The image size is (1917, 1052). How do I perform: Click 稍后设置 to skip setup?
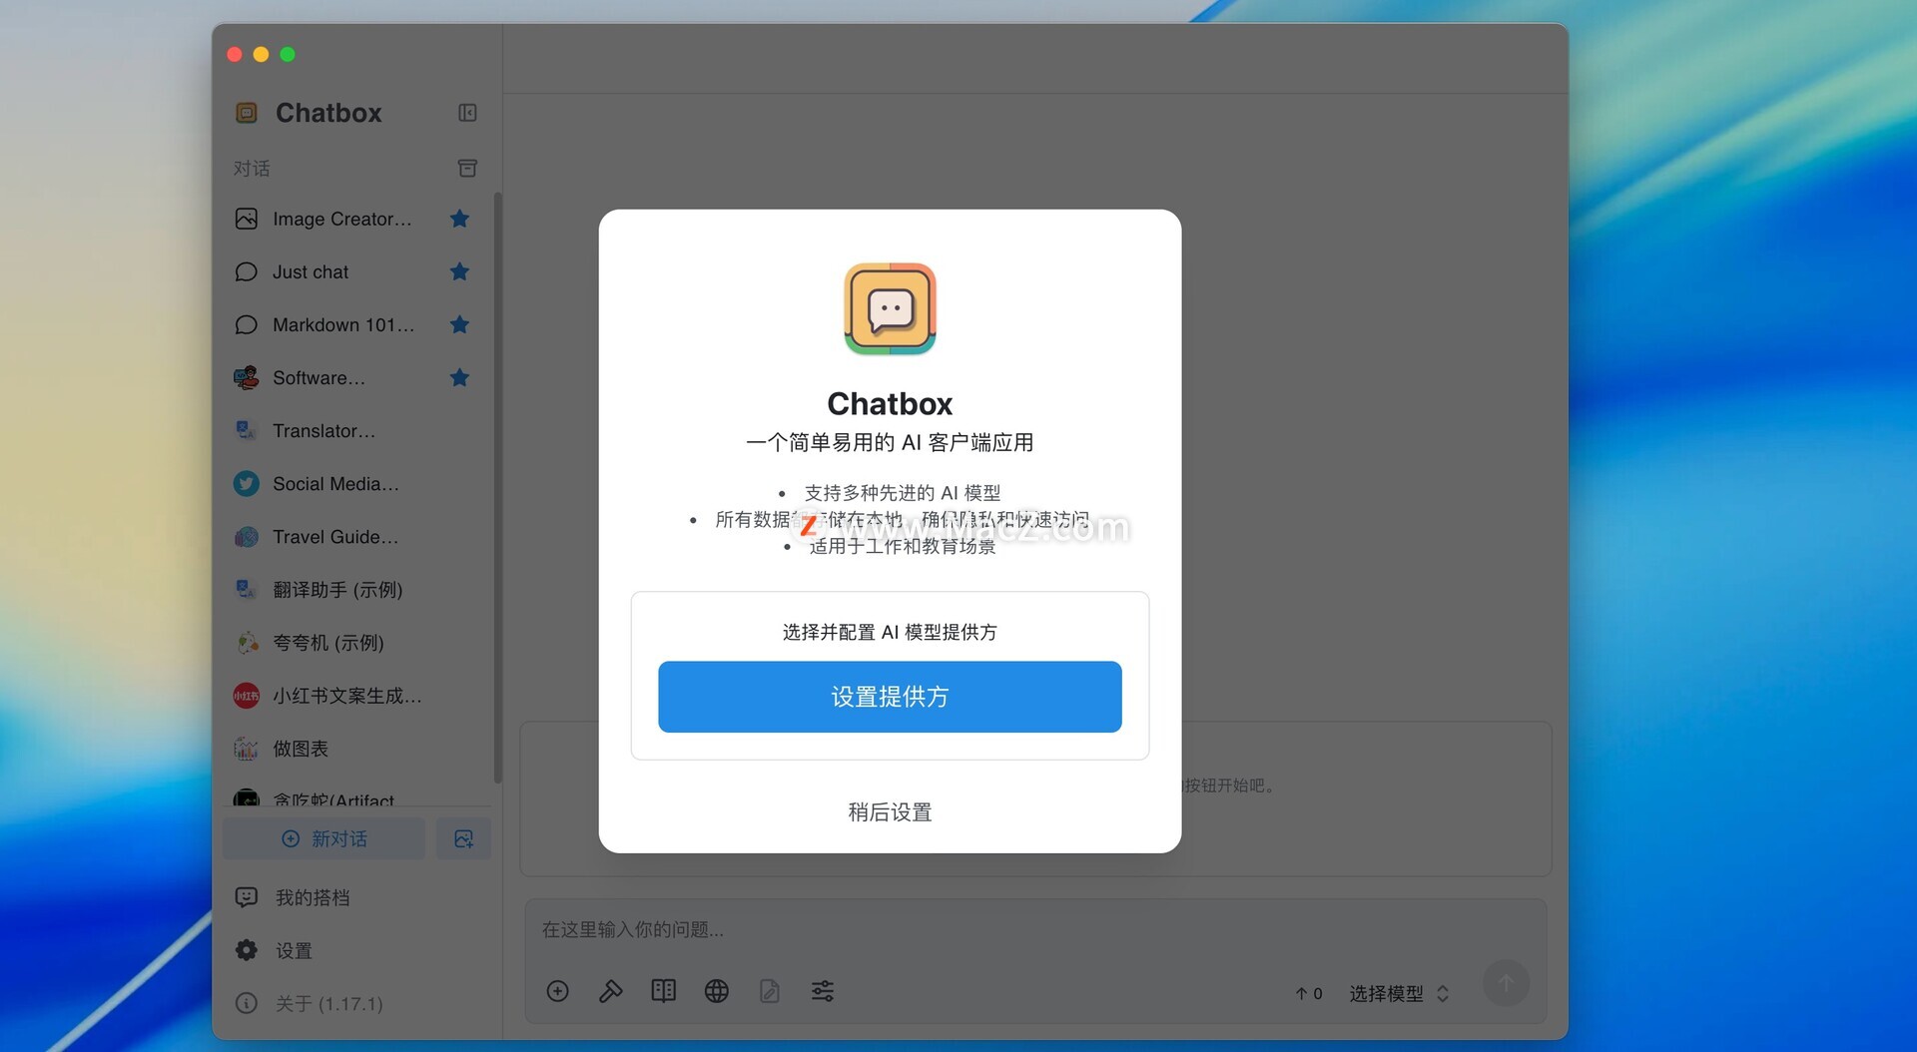click(x=890, y=812)
